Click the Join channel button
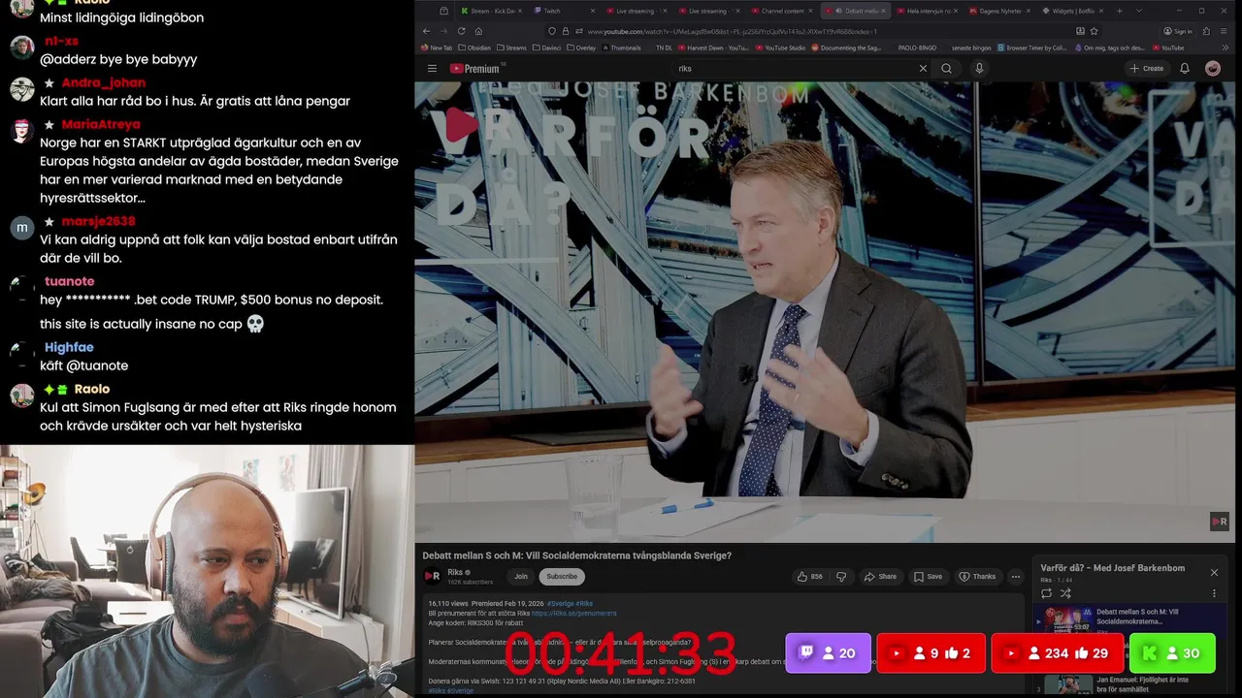Viewport: 1242px width, 698px height. [521, 576]
